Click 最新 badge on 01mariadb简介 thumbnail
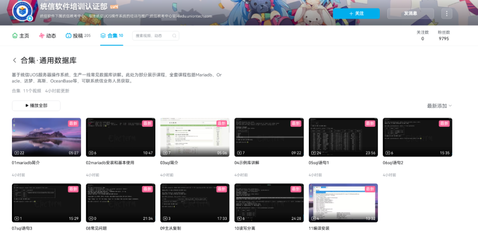The width and height of the screenshot is (478, 234). [73, 123]
